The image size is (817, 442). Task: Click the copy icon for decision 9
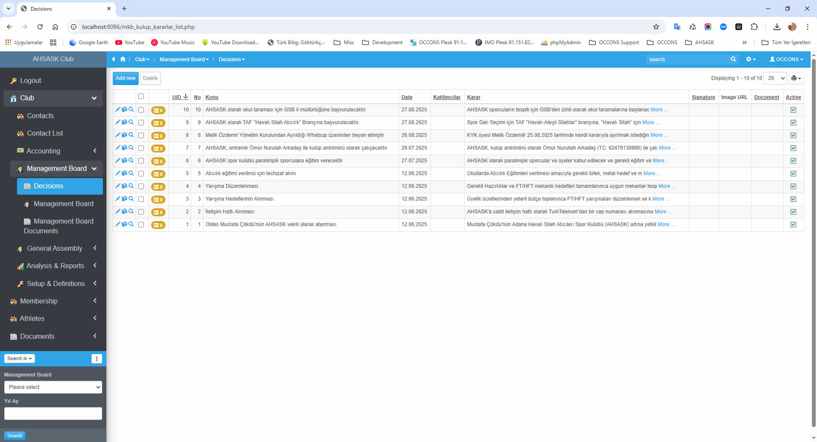124,122
